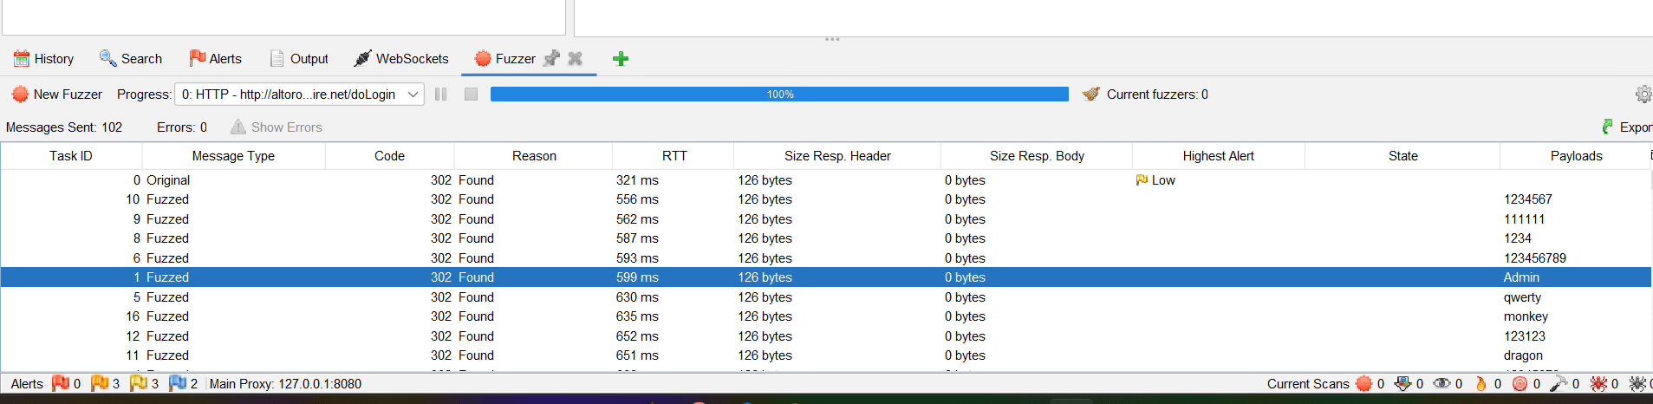Click the gray AJAX spider icon
Viewport: 1653px width, 404px height.
coord(1637,383)
